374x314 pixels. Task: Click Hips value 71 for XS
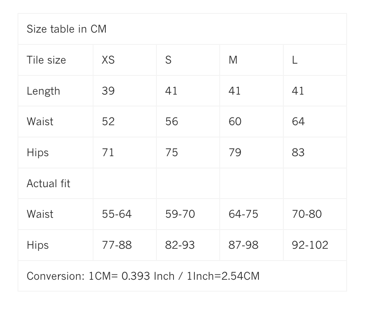(108, 153)
